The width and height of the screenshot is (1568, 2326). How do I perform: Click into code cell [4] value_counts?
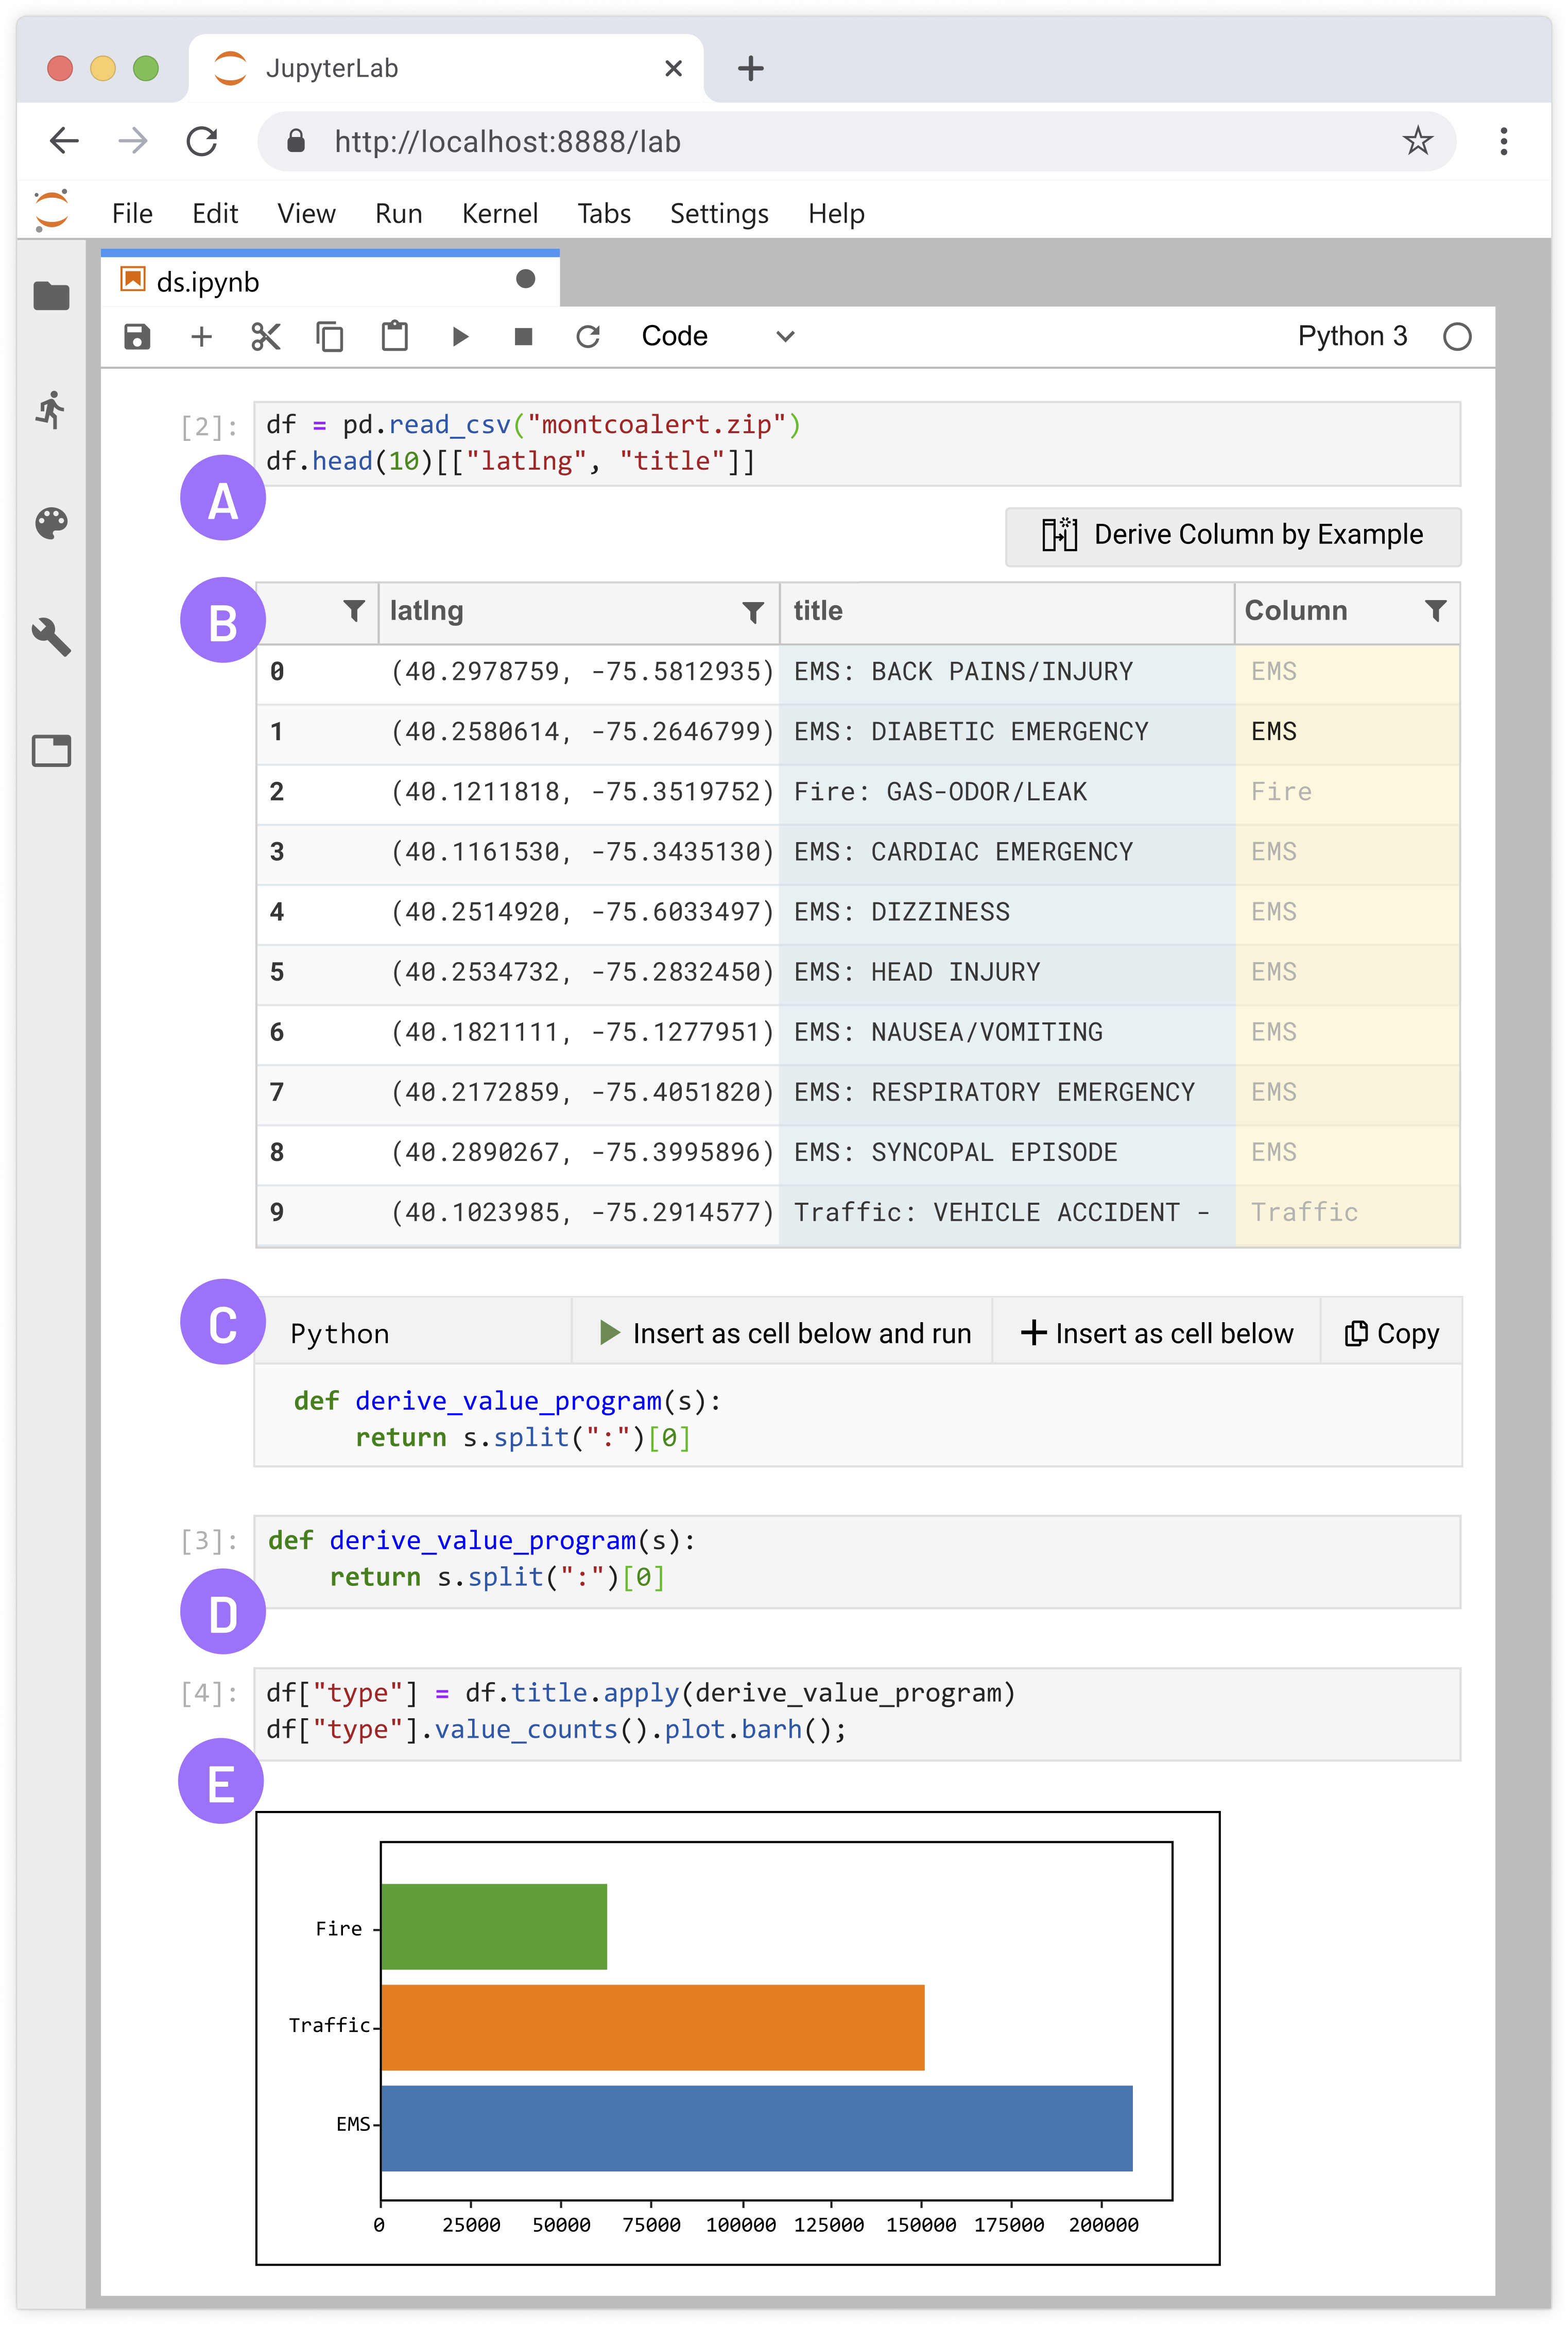pos(857,1713)
